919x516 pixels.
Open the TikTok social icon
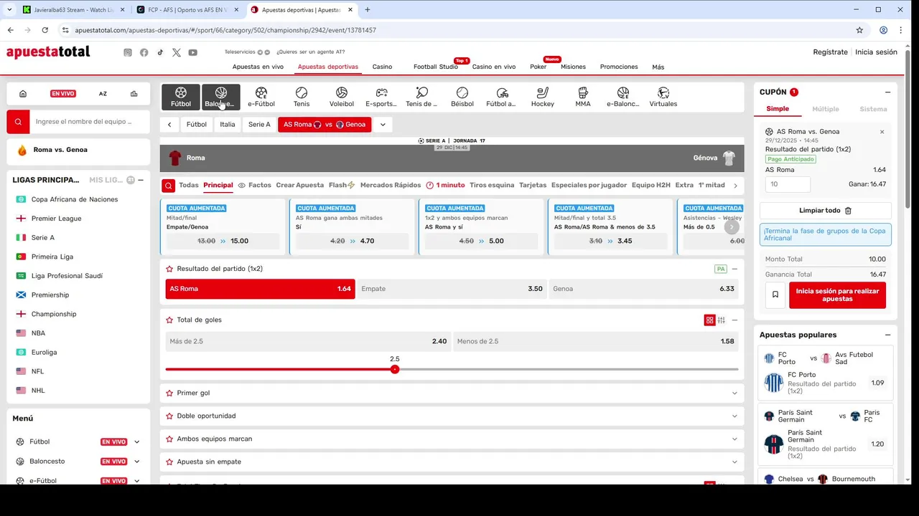click(160, 52)
